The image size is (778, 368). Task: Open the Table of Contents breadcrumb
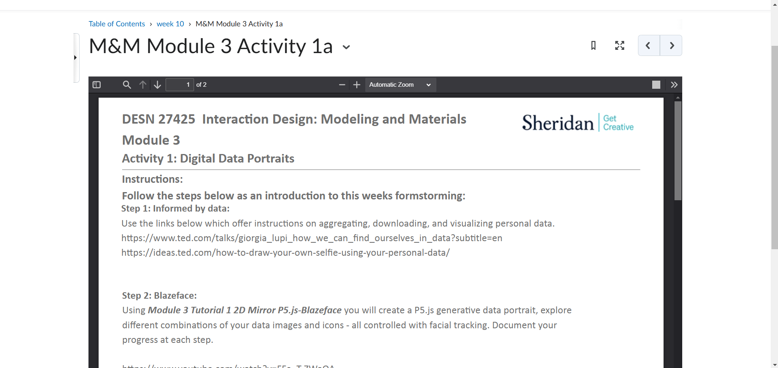116,24
